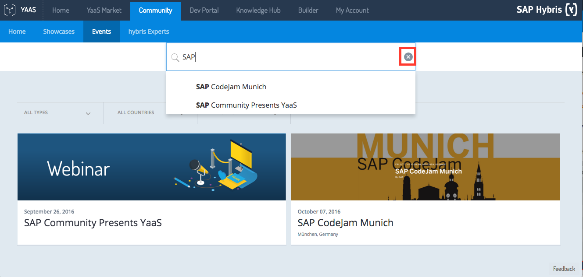583x277 pixels.
Task: Click the magnifier icon in the search box
Action: pos(175,57)
